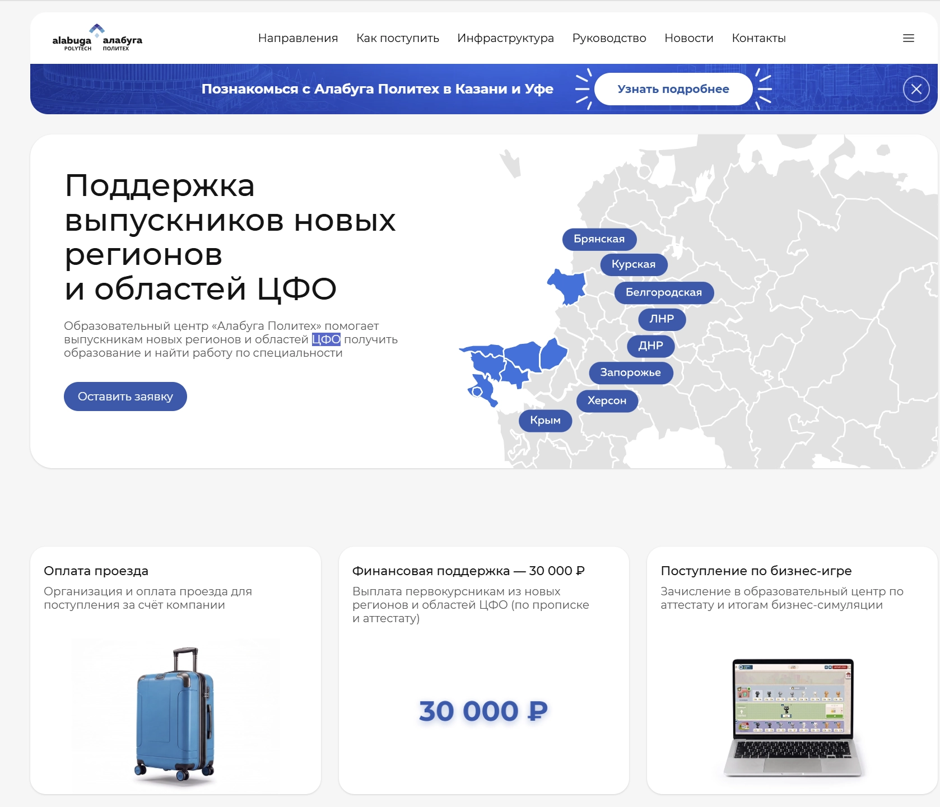Select the Крым region label
This screenshot has height=807, width=940.
pyautogui.click(x=546, y=421)
